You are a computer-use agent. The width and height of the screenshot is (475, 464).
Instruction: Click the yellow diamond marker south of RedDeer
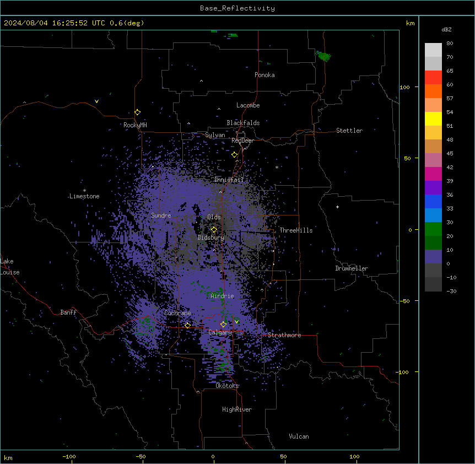234,155
